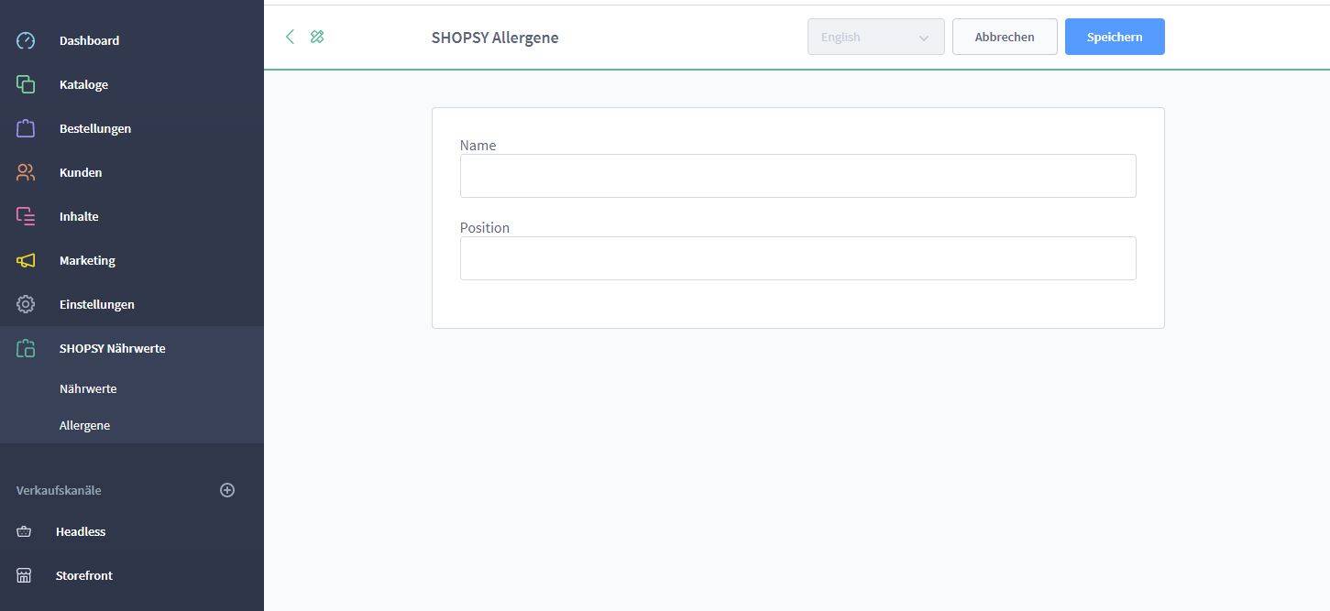This screenshot has width=1330, height=611.
Task: Go back using the left arrow
Action: 290,37
